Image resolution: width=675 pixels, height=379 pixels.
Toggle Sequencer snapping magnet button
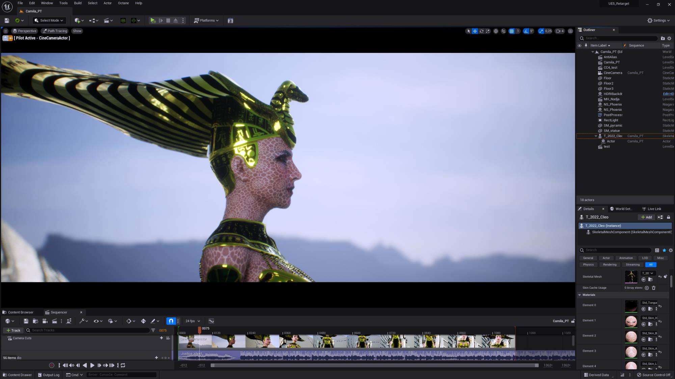(x=171, y=321)
